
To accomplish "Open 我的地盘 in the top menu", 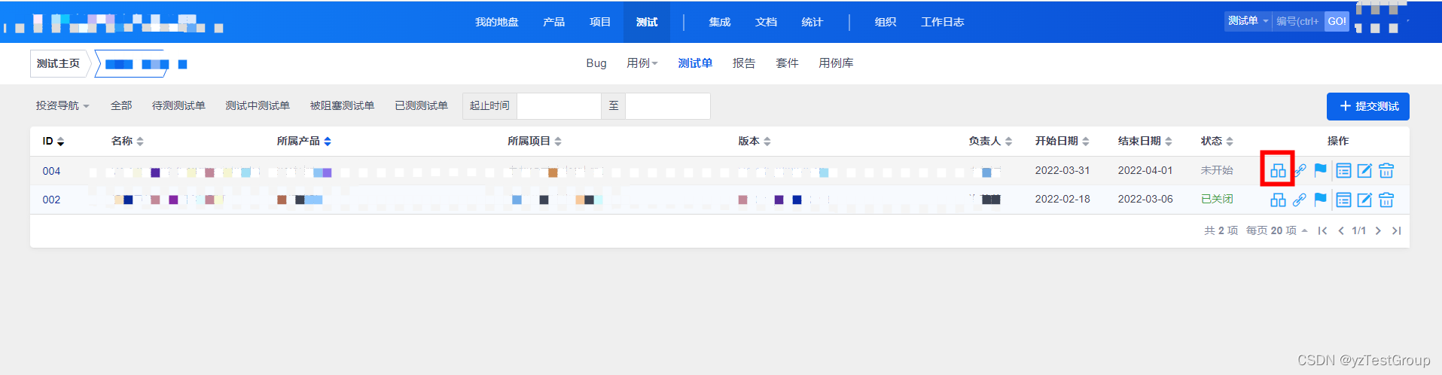I will [496, 22].
